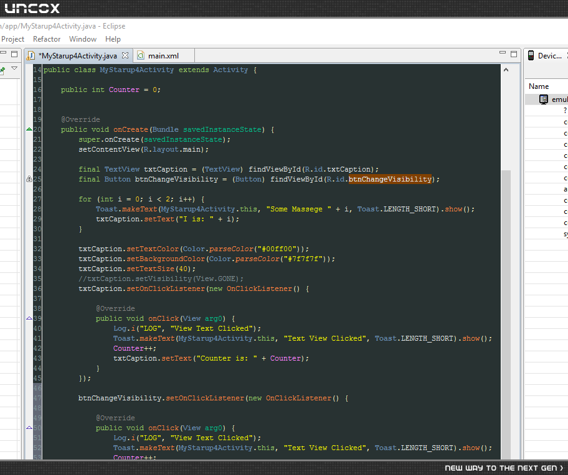Click the @Override annotation on line 38
This screenshot has height=475, width=568.
[x=115, y=308]
